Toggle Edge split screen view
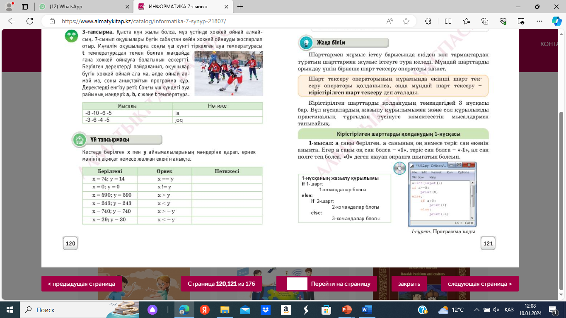Image resolution: width=566 pixels, height=318 pixels. tap(448, 21)
